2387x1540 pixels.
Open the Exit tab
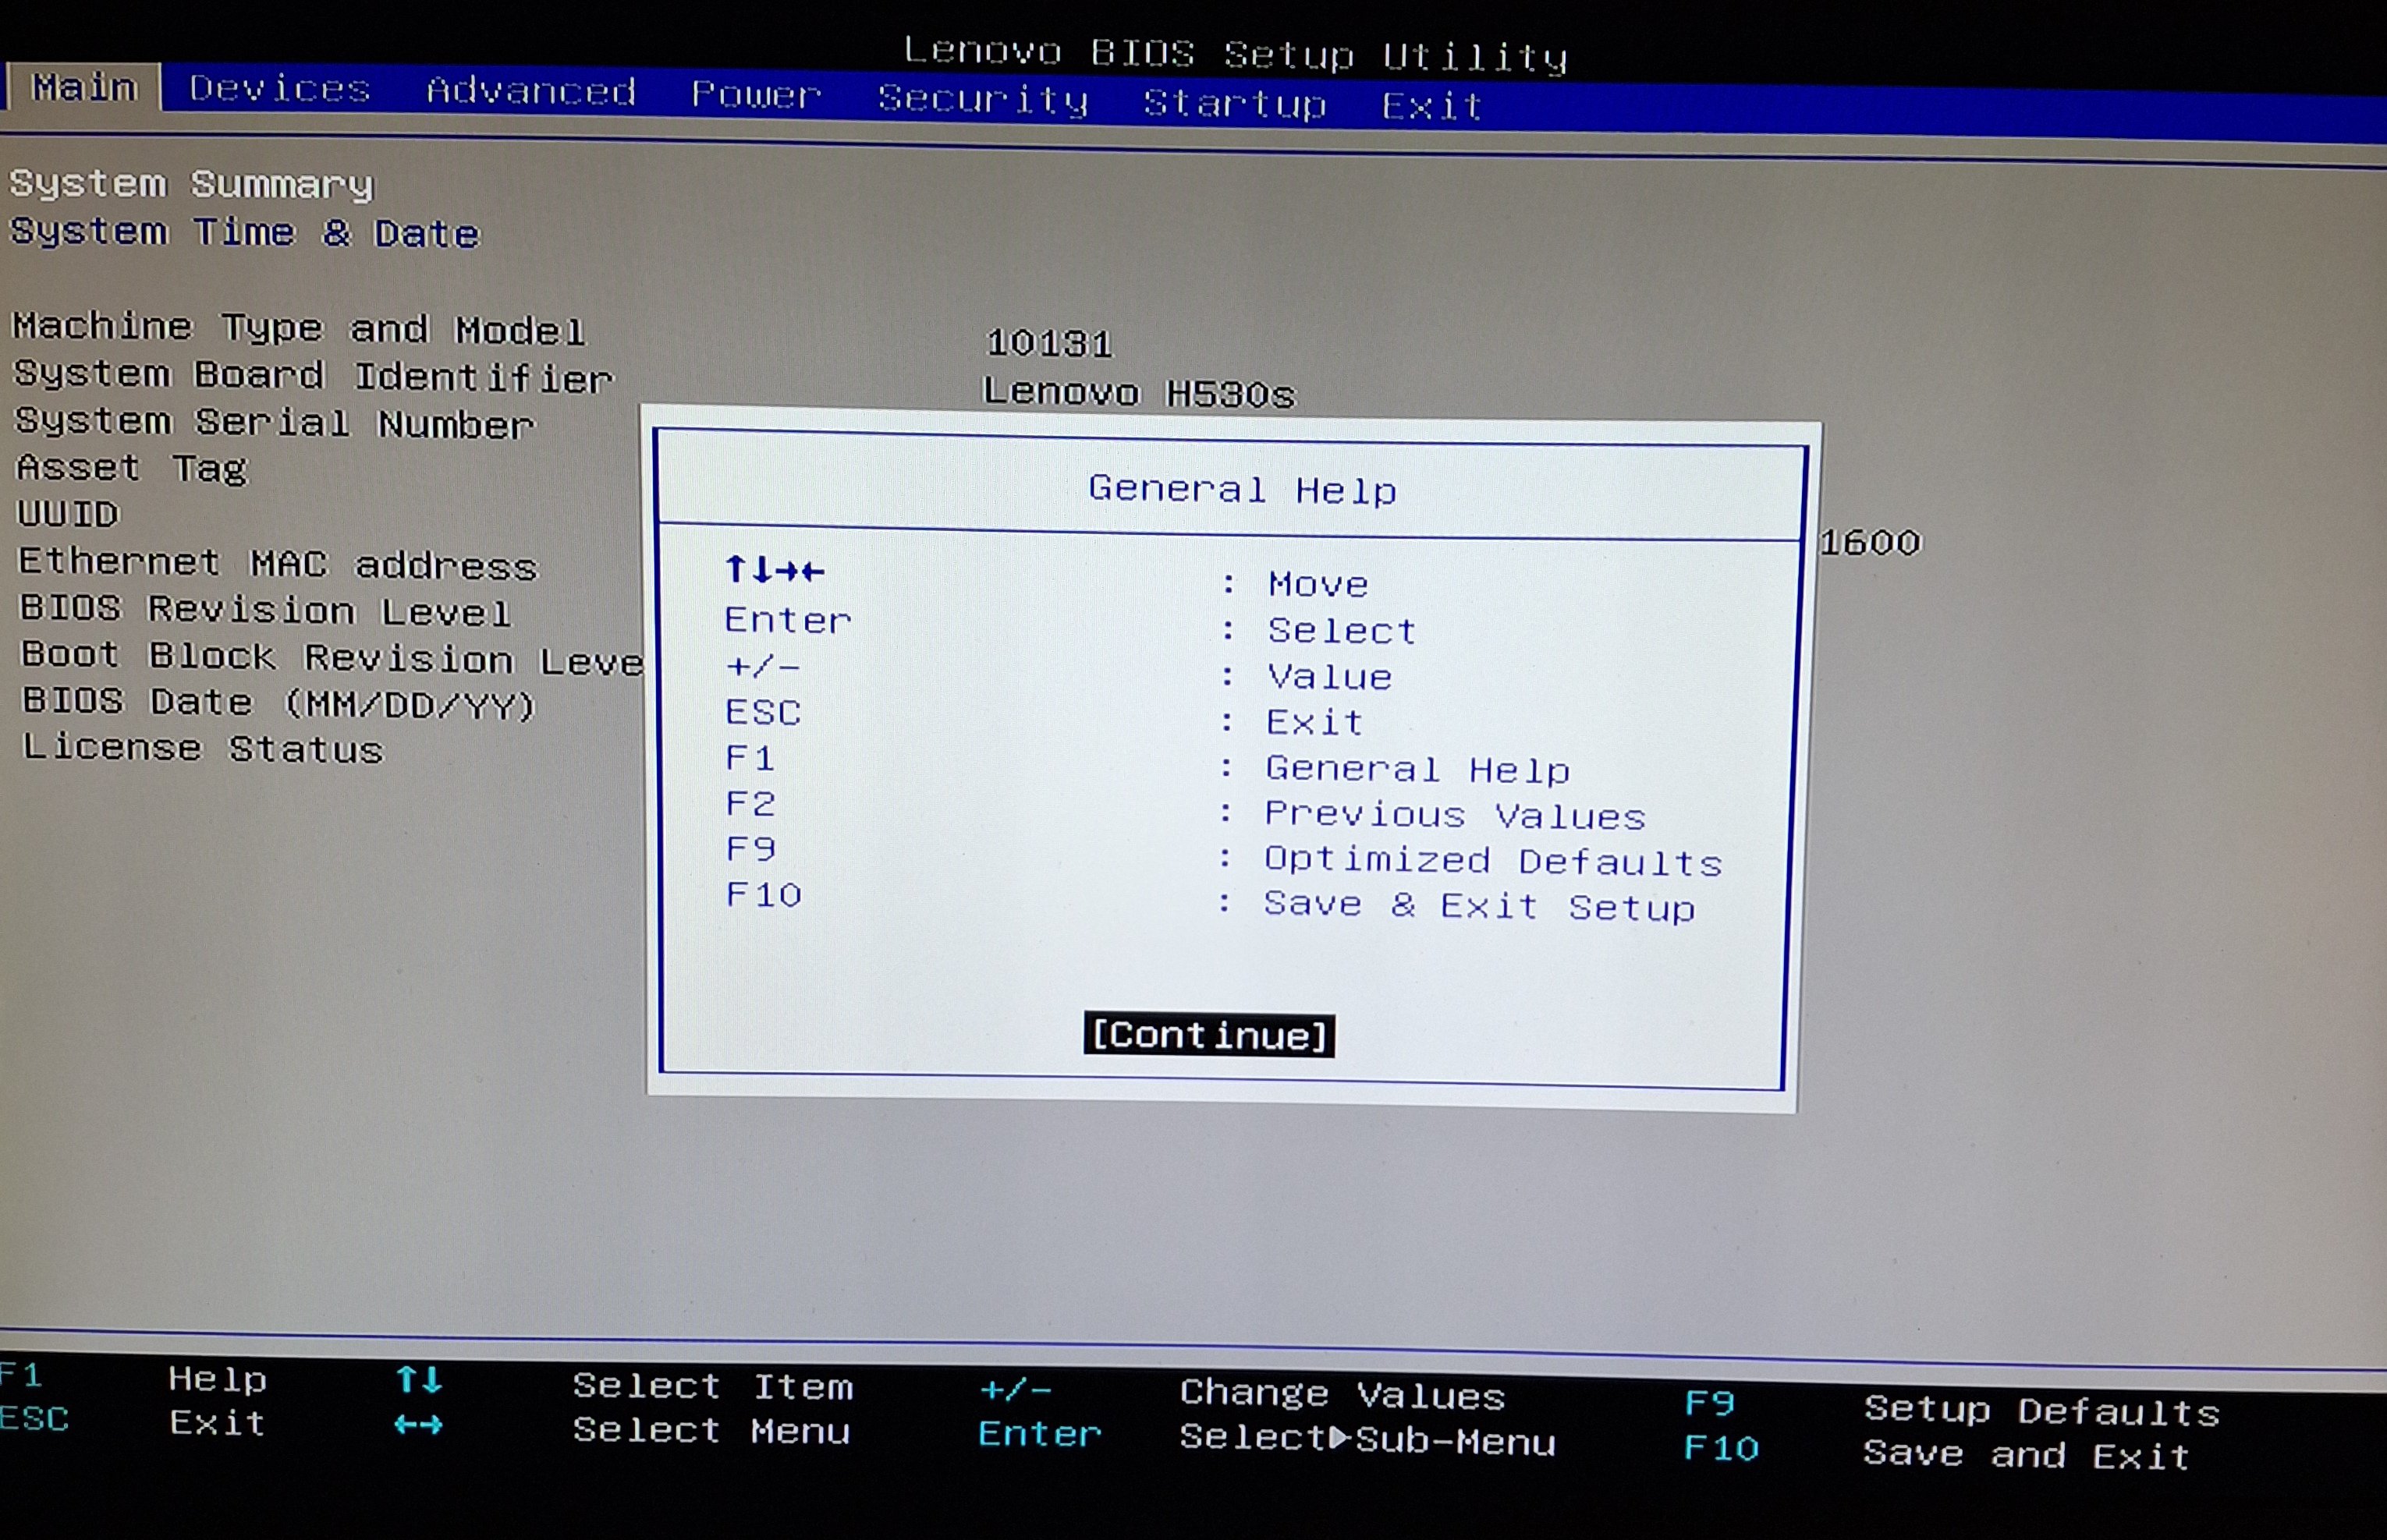(1431, 106)
